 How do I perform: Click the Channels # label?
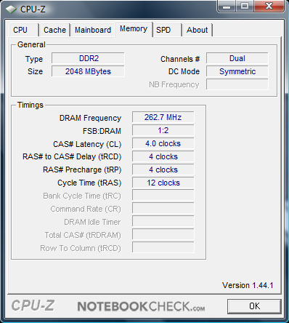[180, 59]
